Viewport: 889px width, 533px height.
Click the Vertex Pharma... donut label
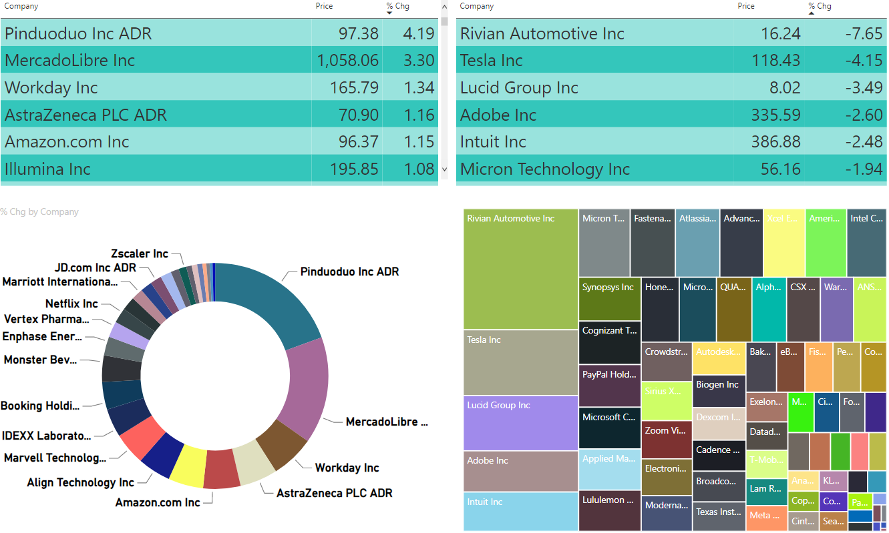click(46, 319)
